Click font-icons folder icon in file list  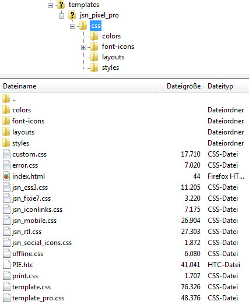[x=6, y=121]
